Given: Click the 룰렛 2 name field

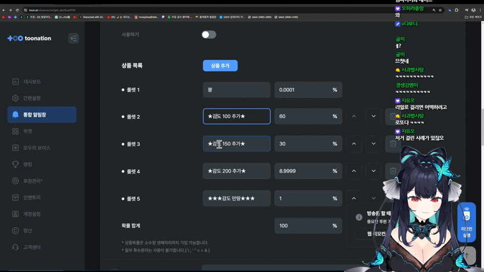Looking at the screenshot, I should point(236,116).
